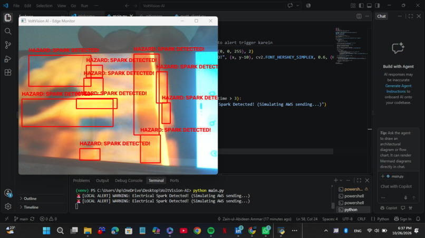
Task: Select the Chat tab
Action: point(381,16)
